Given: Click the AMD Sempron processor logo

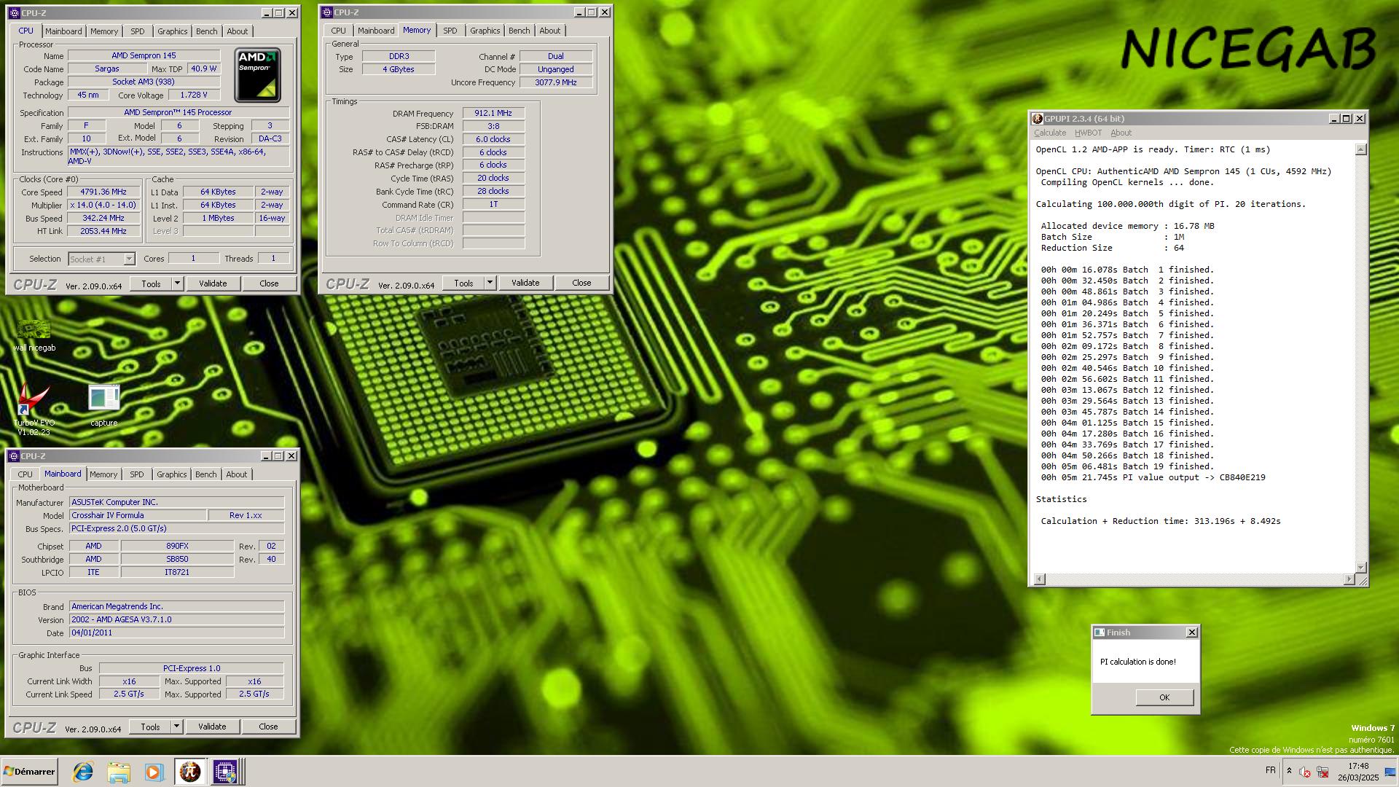Looking at the screenshot, I should pos(257,75).
